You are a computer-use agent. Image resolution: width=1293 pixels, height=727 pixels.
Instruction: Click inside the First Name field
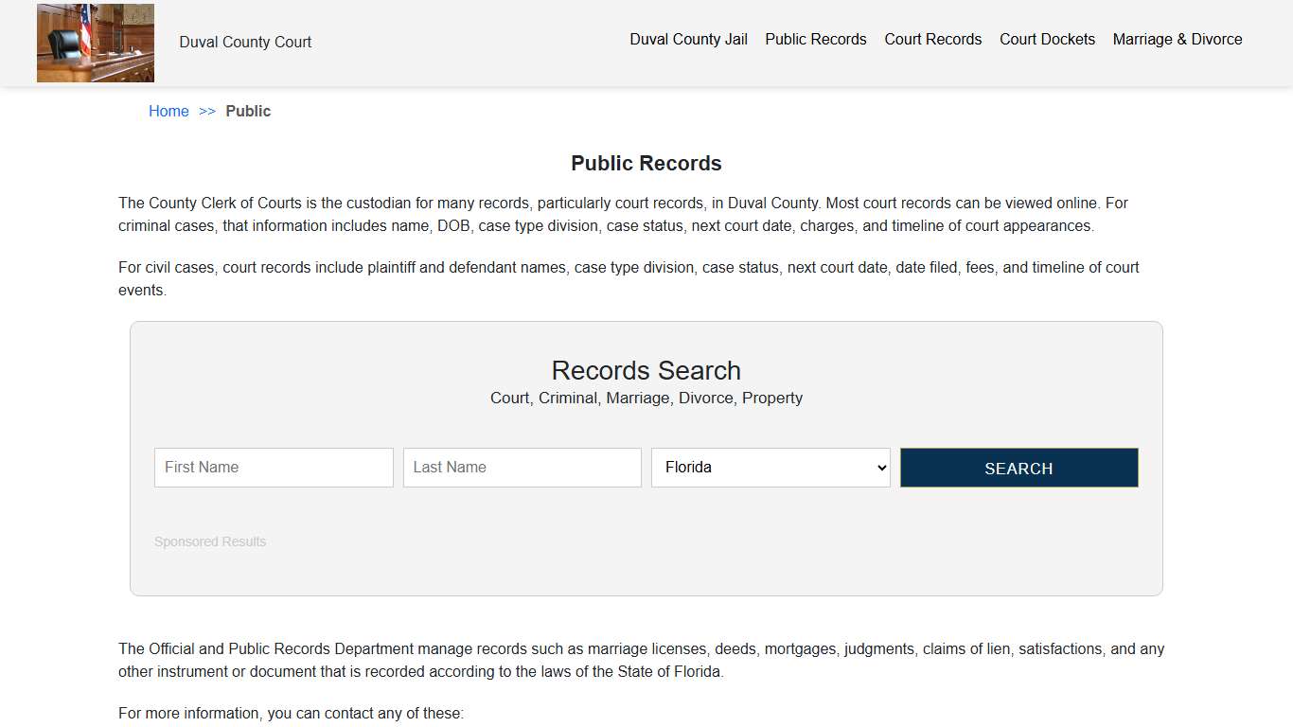273,467
